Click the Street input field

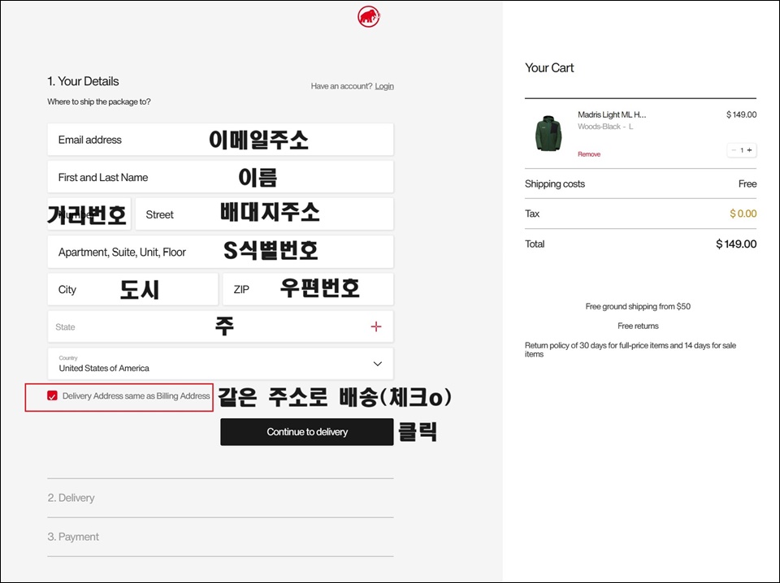(264, 214)
